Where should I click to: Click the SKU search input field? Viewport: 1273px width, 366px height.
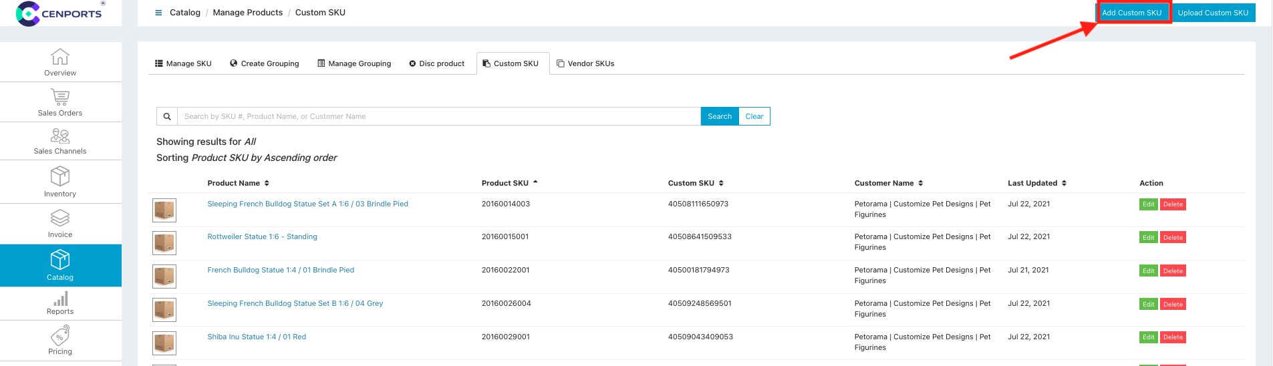[x=438, y=116]
